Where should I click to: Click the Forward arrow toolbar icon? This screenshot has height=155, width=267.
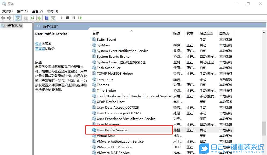point(9,18)
